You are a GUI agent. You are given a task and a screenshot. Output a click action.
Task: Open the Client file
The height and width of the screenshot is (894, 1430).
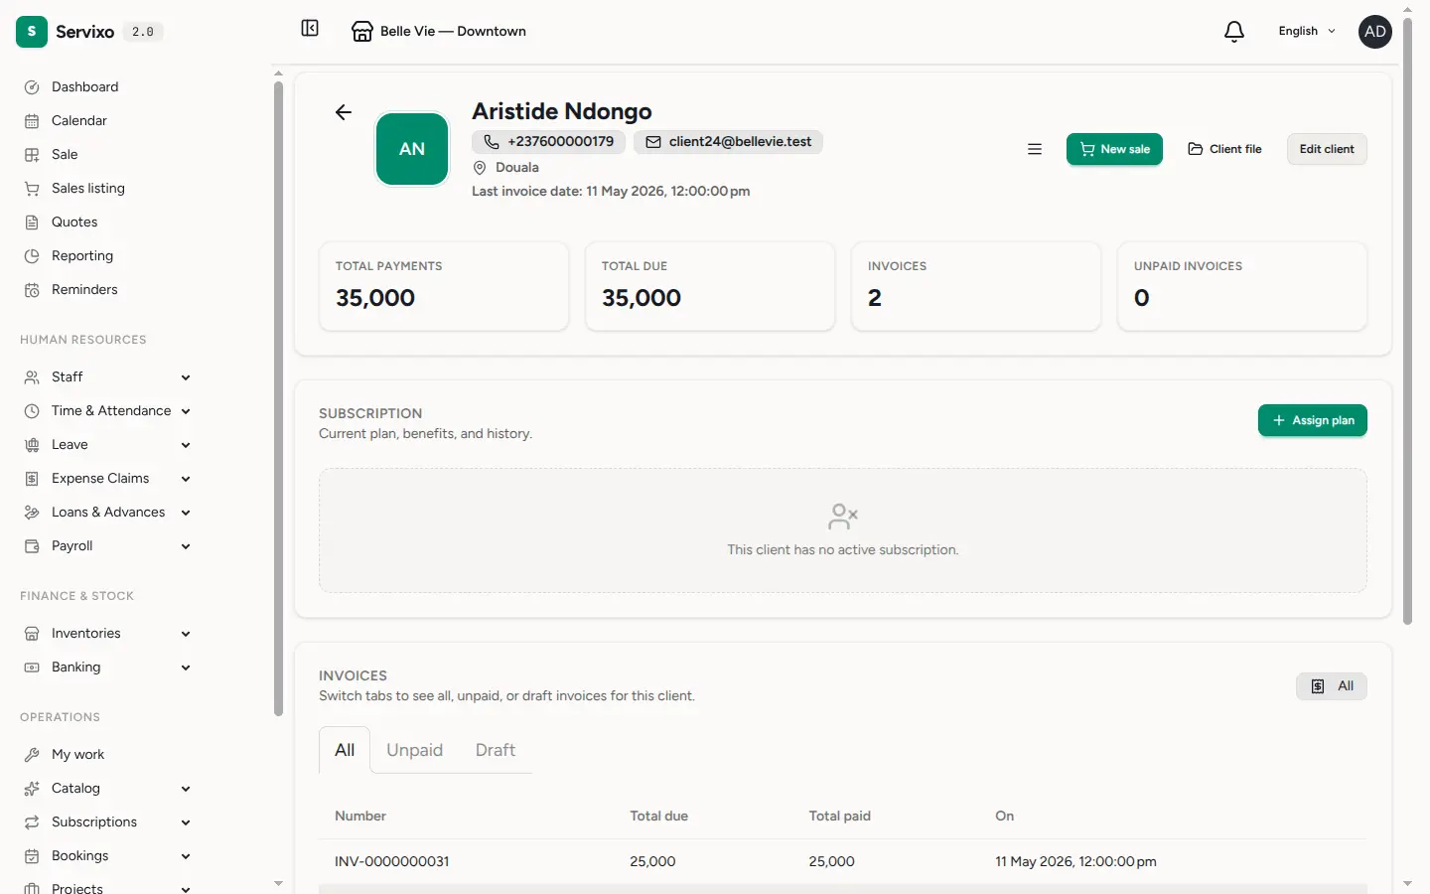tap(1224, 149)
